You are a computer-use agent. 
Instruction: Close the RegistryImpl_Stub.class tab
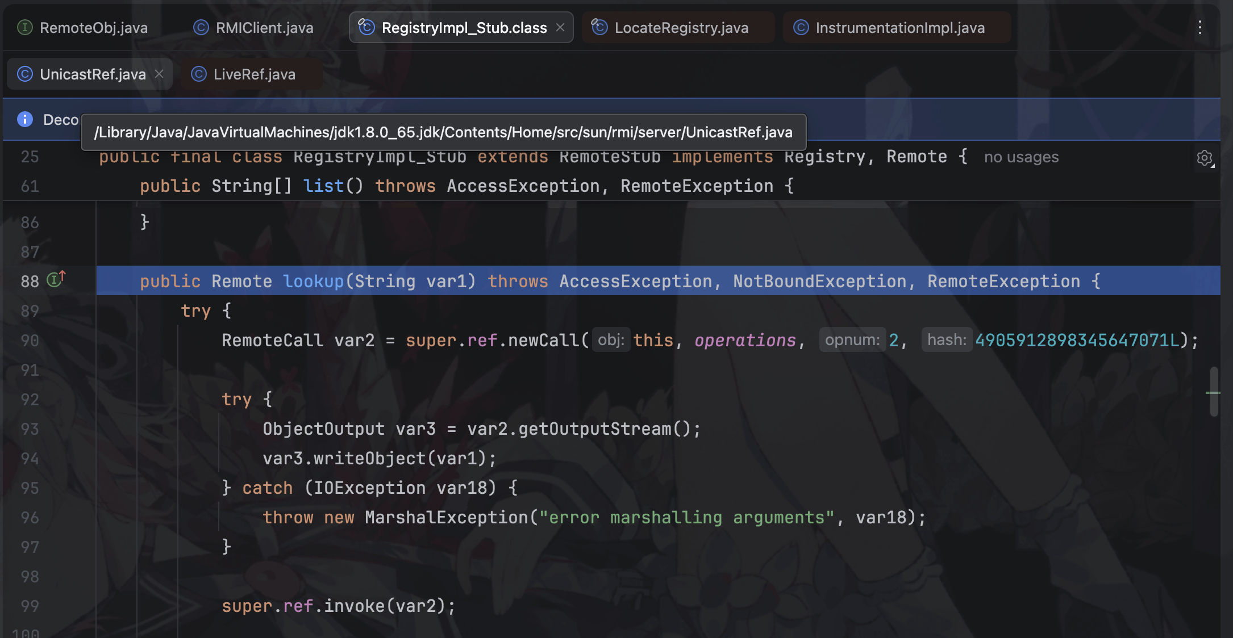(560, 27)
